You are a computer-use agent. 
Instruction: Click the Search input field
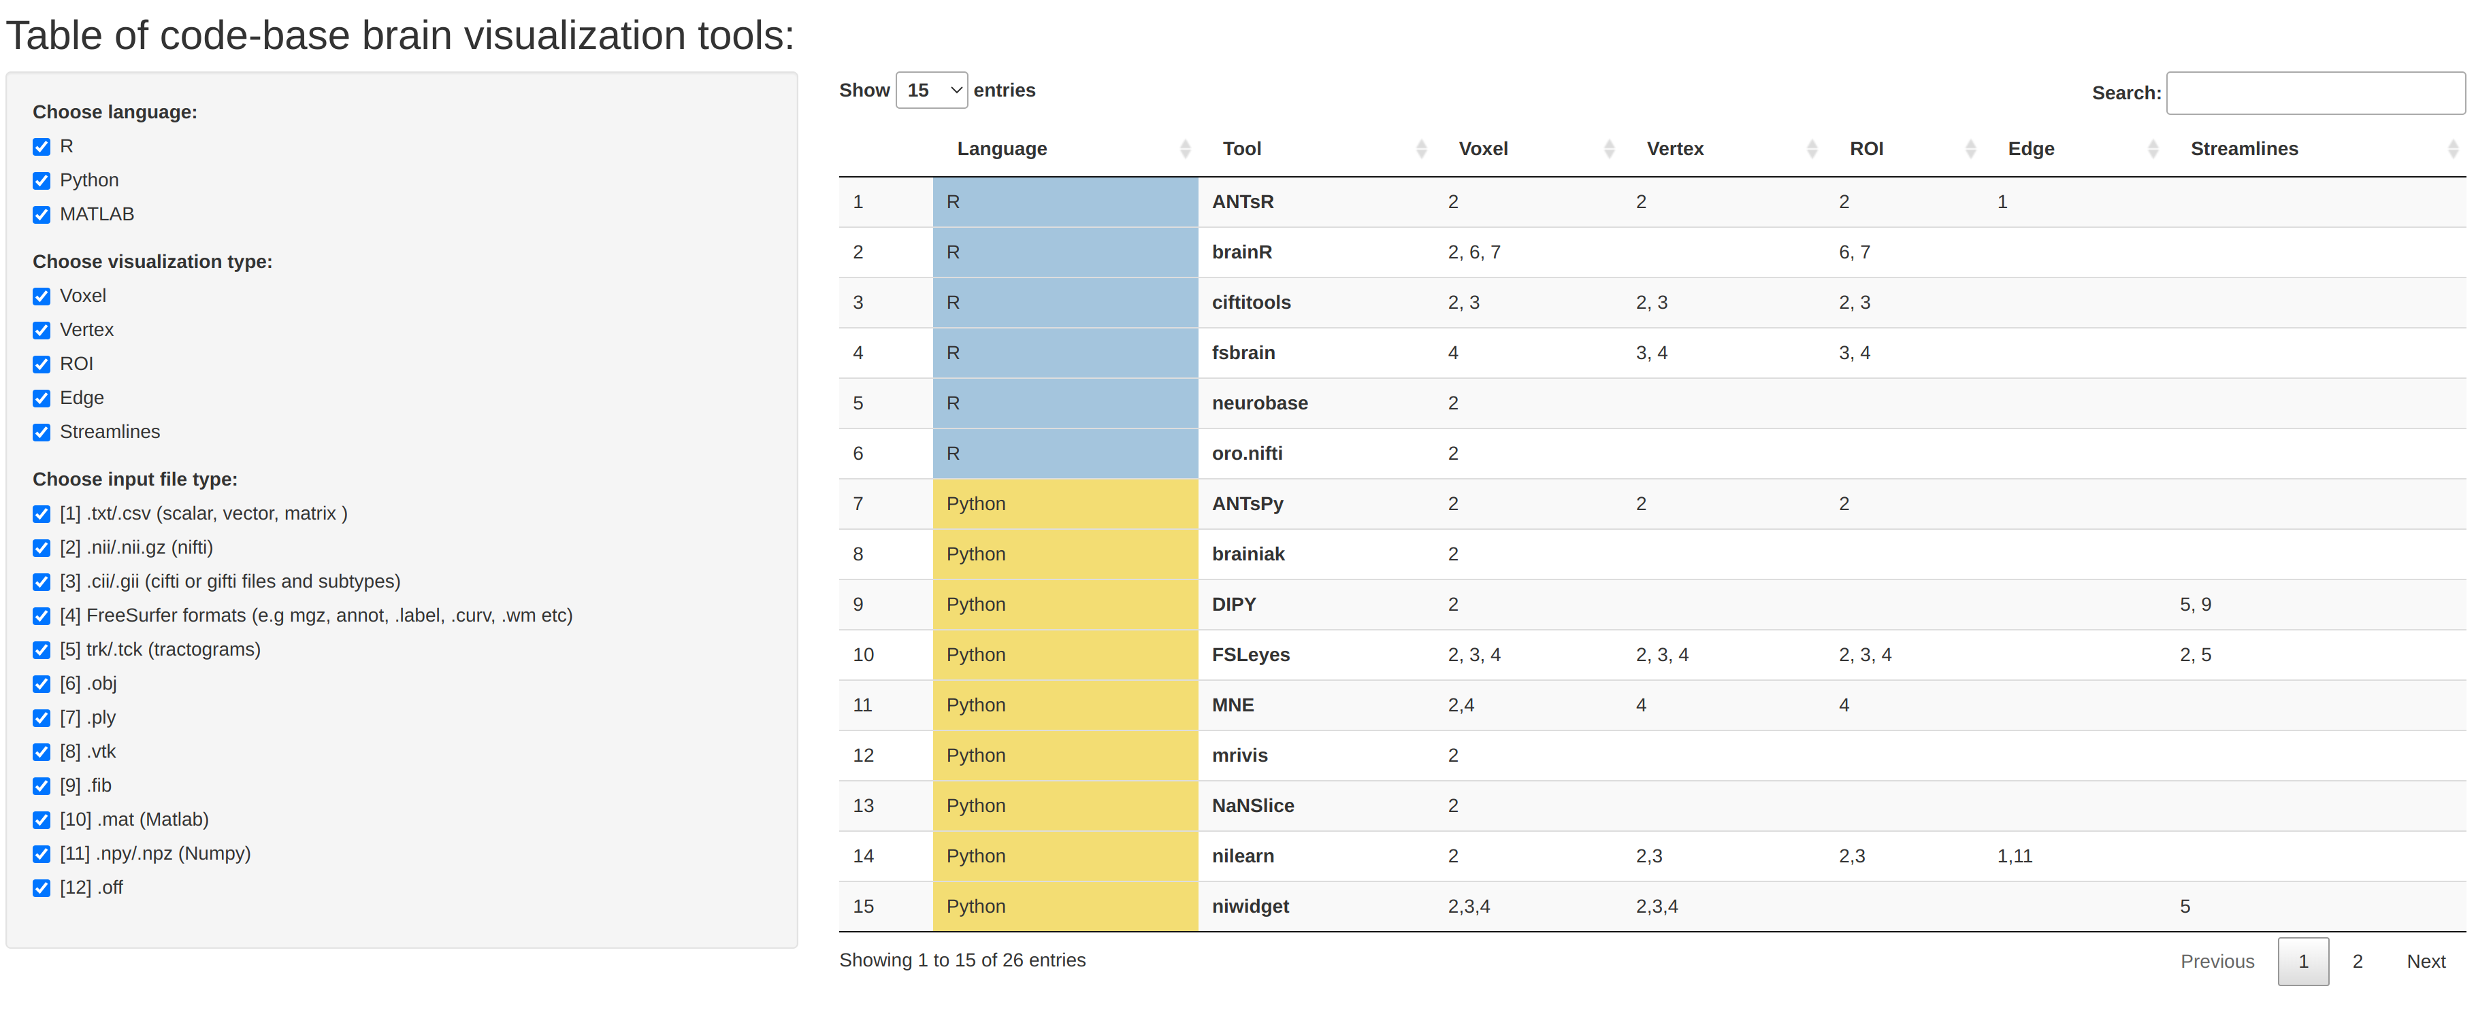coord(2315,93)
